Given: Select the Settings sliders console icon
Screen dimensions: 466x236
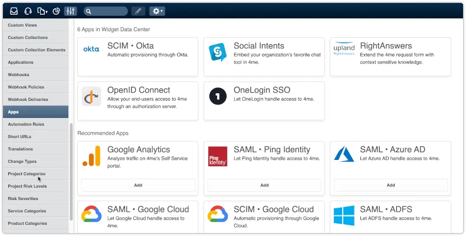Looking at the screenshot, I should pos(71,11).
